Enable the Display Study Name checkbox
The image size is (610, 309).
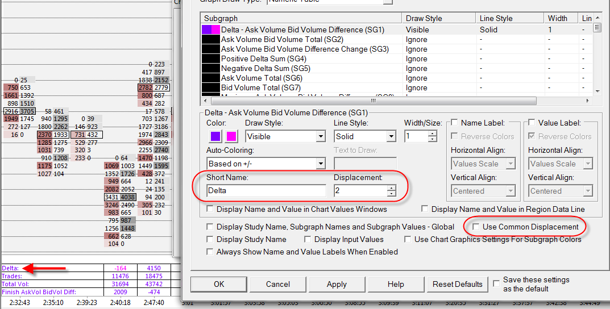click(x=210, y=240)
